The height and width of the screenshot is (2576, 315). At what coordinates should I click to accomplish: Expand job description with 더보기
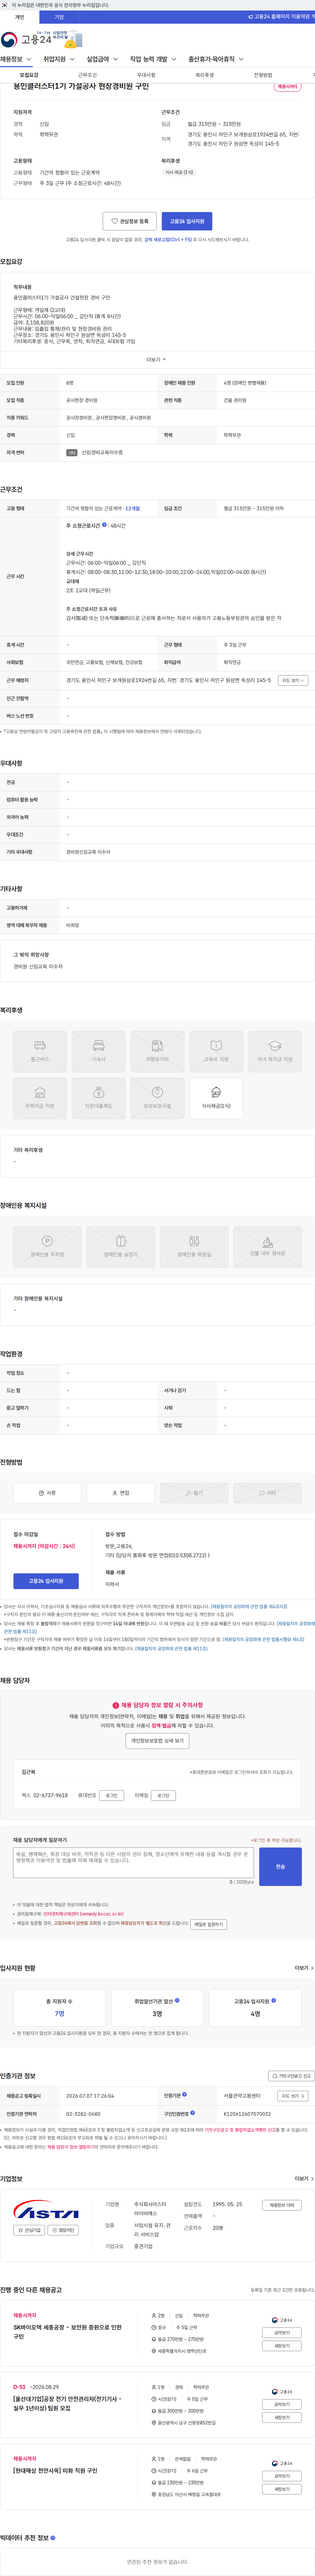pyautogui.click(x=157, y=359)
